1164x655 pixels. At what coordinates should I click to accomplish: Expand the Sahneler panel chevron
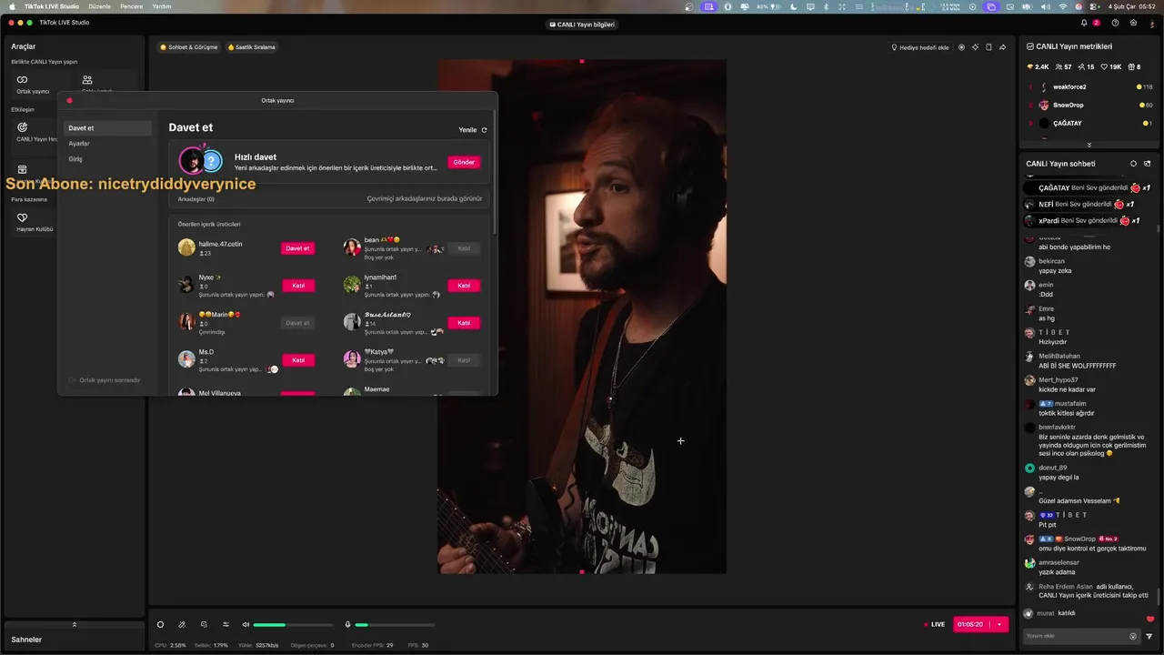click(75, 624)
